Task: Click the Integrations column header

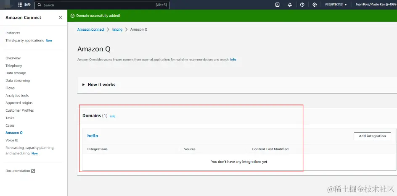Action: coord(98,149)
